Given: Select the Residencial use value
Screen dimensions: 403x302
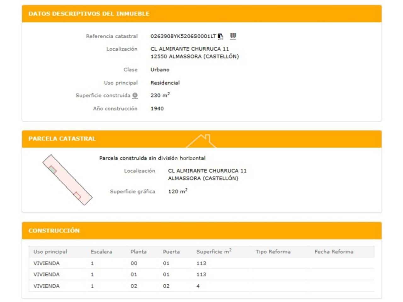Looking at the screenshot, I should click(x=165, y=82).
